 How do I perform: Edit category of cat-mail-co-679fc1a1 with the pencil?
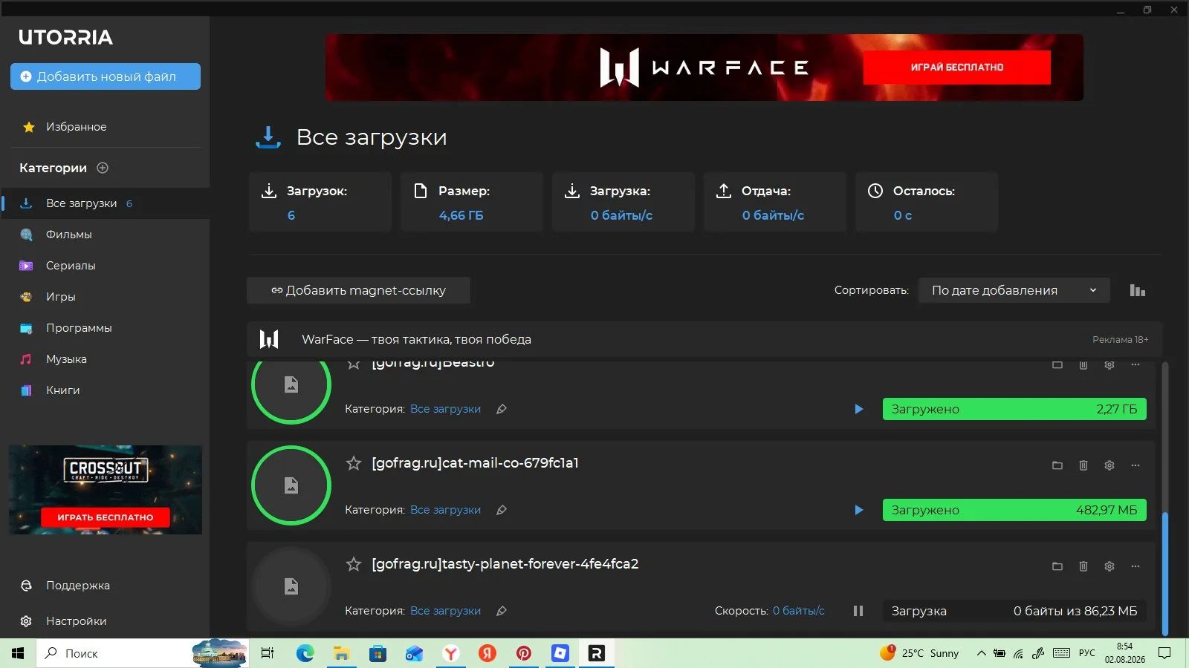click(x=502, y=510)
